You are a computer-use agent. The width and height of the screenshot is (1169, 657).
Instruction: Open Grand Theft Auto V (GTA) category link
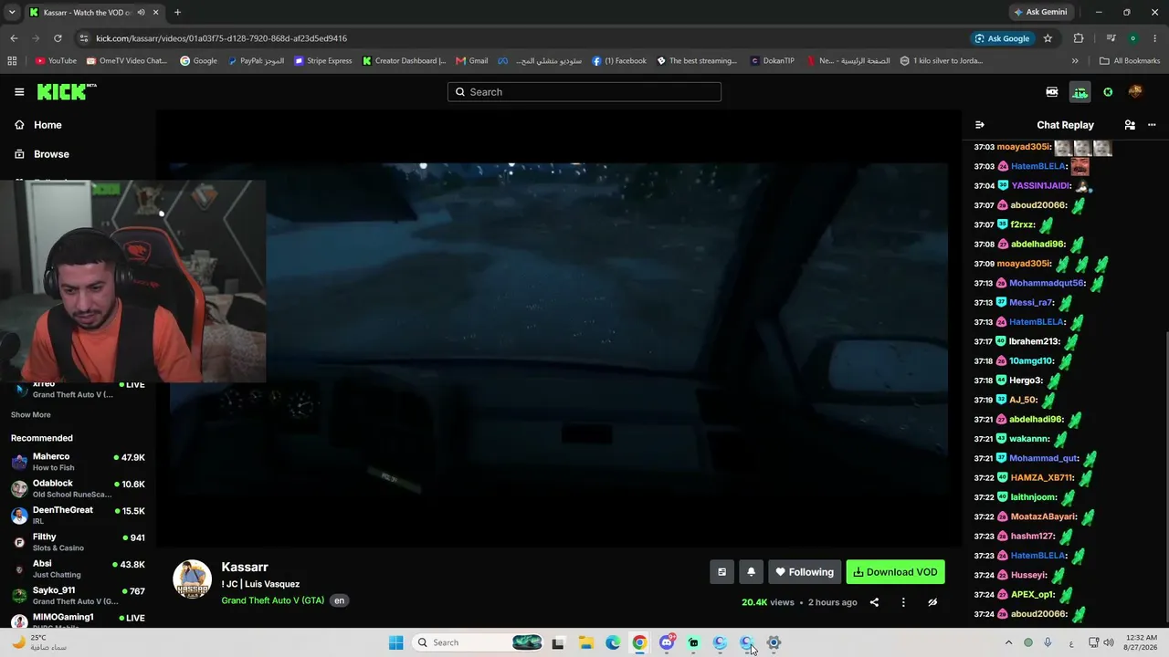pyautogui.click(x=273, y=600)
